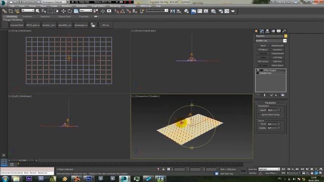Image resolution: width=324 pixels, height=182 pixels.
Task: Activate Select and Move tool
Action: click(x=63, y=11)
